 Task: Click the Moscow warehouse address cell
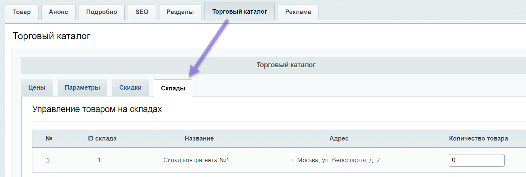[336, 160]
